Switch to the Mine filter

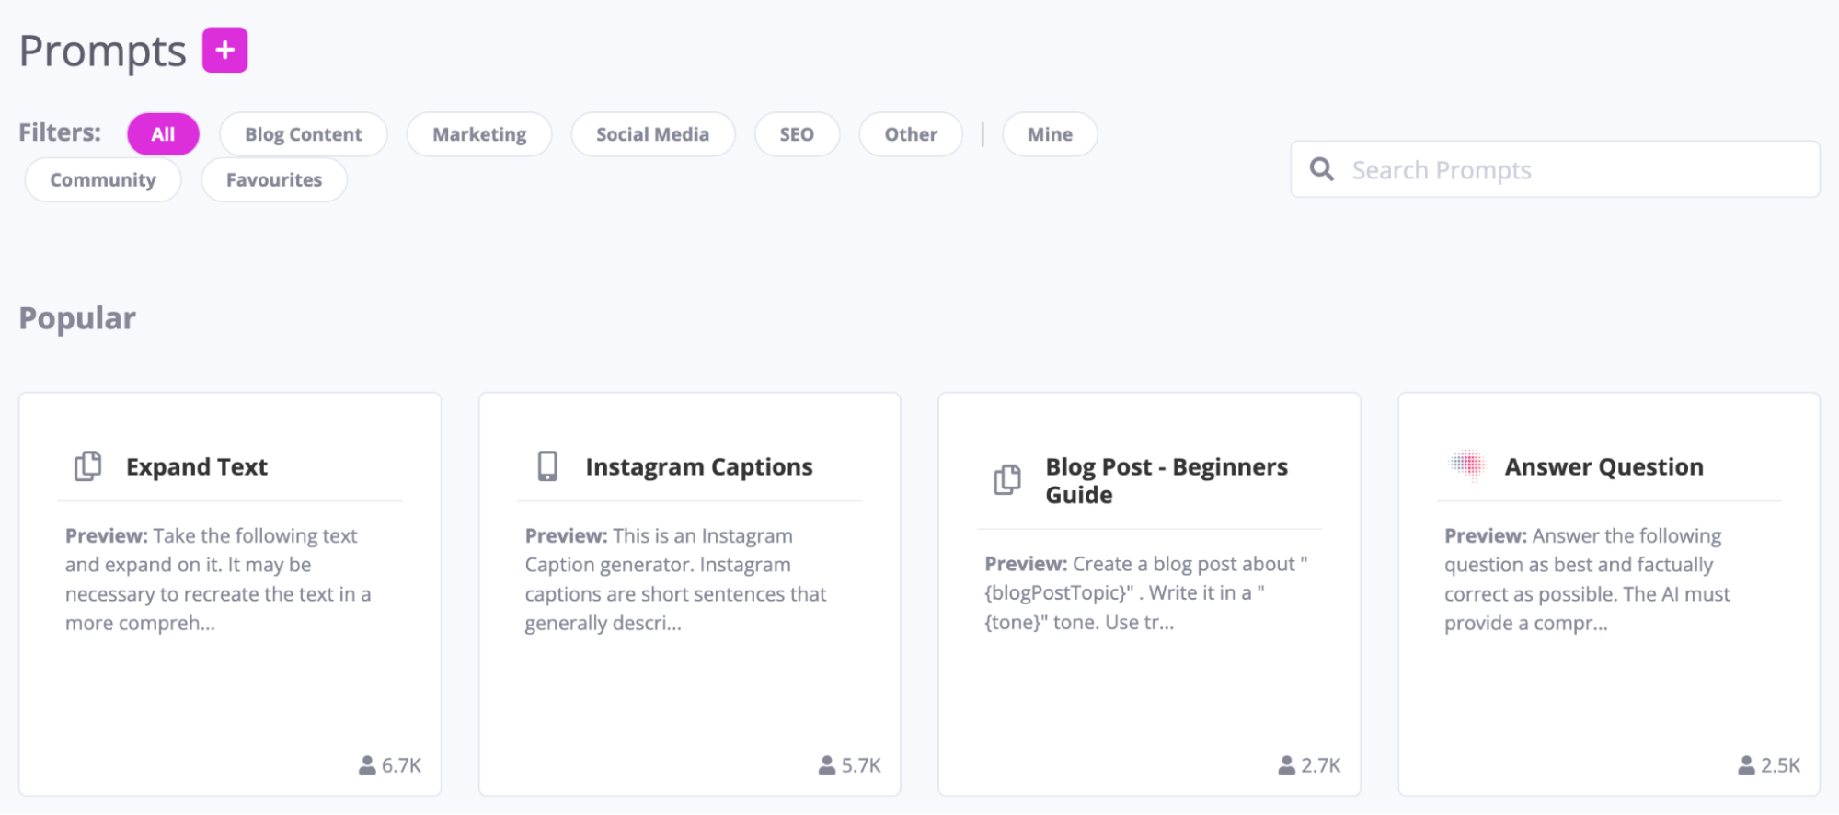click(1049, 133)
